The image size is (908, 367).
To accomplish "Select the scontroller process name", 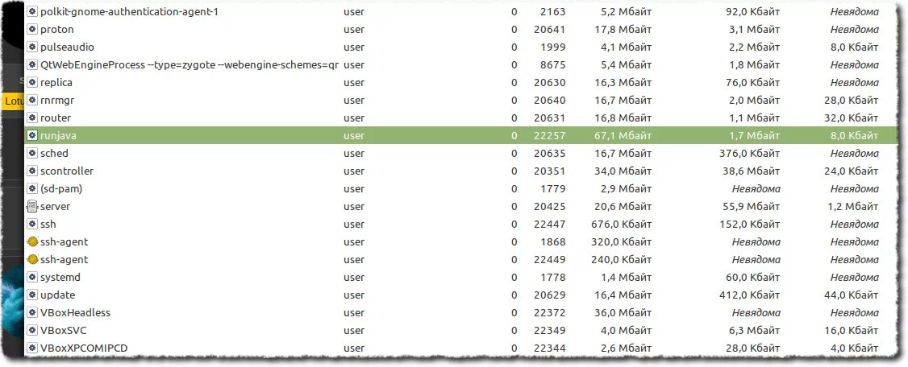I will [x=67, y=171].
